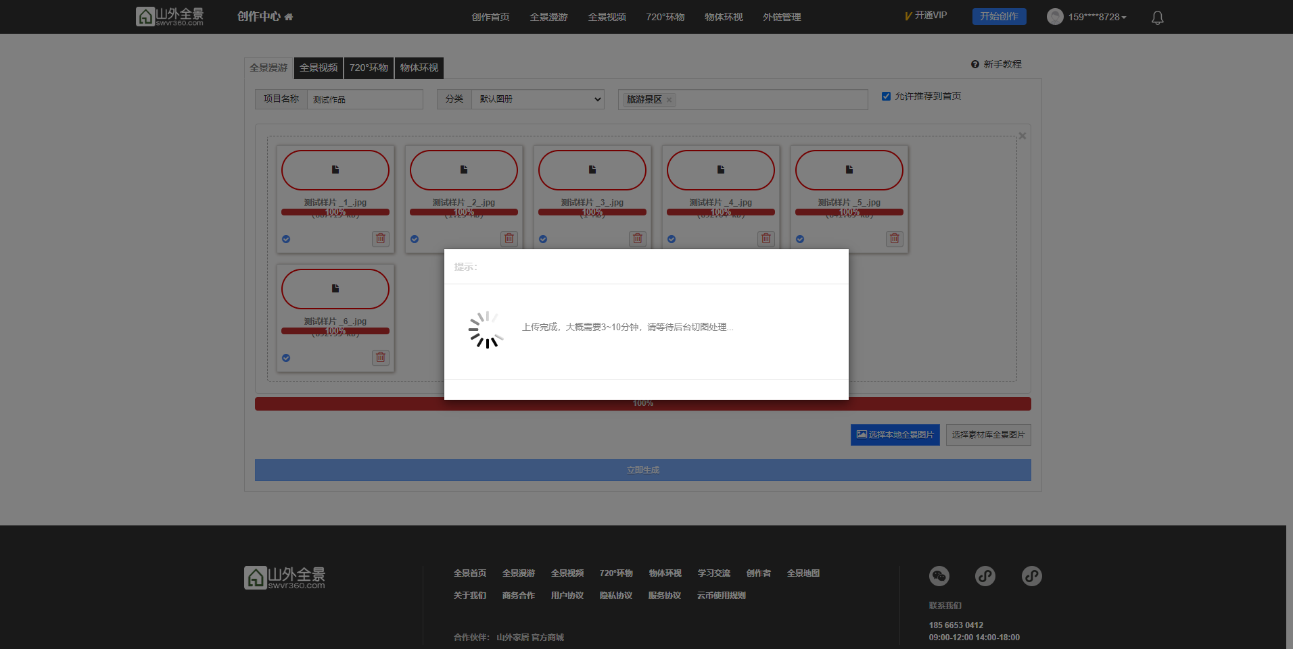Click the 山外全景 logo in header

[170, 16]
